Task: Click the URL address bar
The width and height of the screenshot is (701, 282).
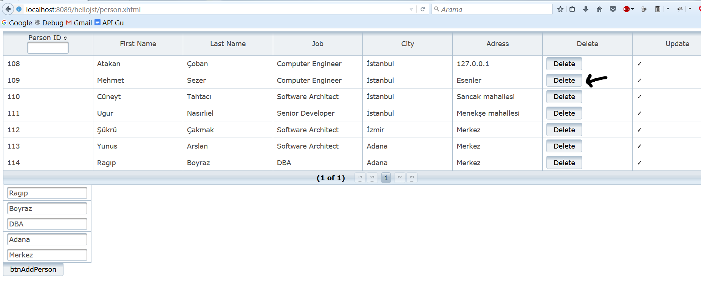Action: 216,9
